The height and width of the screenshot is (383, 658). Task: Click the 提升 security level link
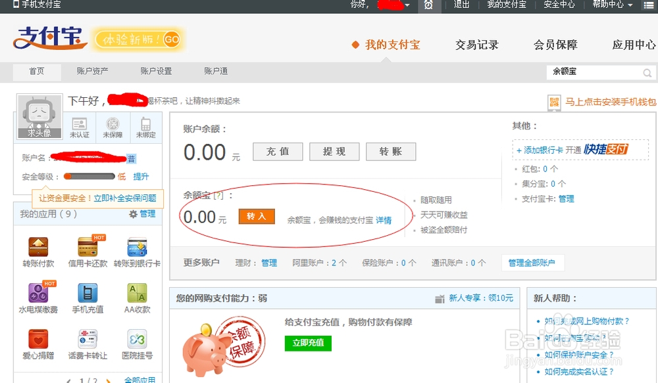[x=141, y=177]
